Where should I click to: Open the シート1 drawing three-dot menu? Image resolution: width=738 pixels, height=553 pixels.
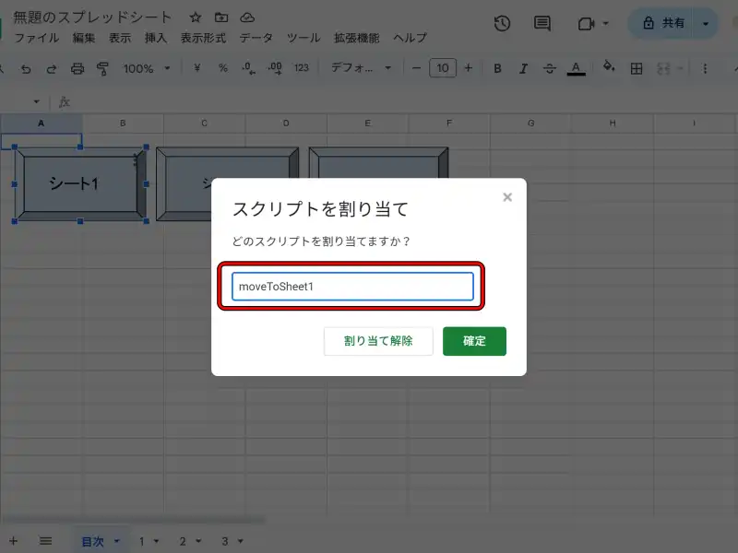pyautogui.click(x=135, y=159)
